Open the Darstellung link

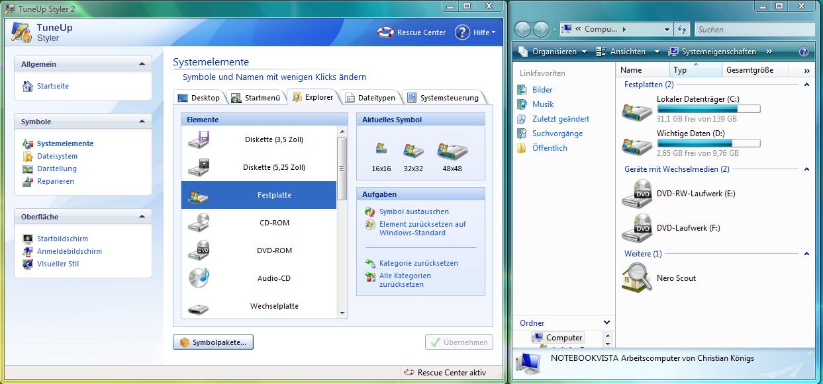(x=56, y=169)
